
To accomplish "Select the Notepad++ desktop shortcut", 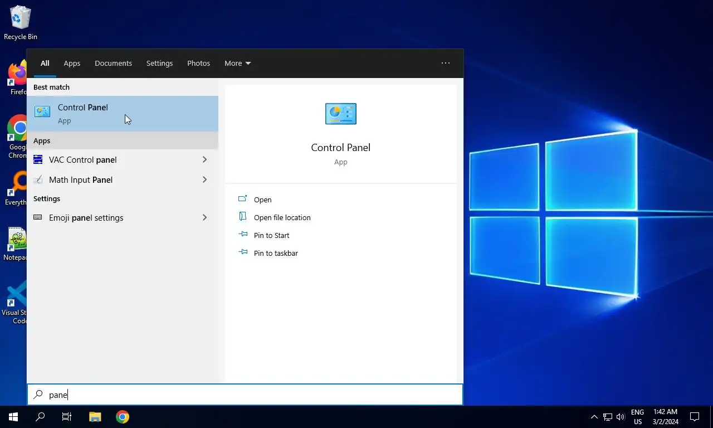I will click(x=16, y=244).
